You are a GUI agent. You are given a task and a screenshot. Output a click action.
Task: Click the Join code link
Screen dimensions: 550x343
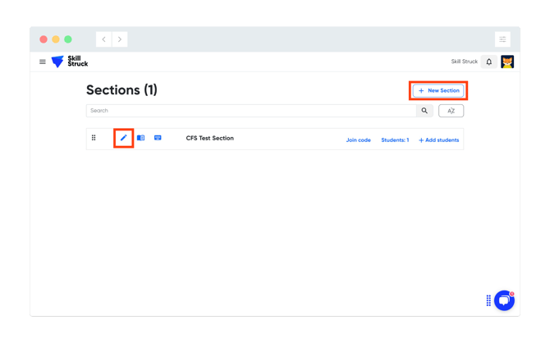click(x=358, y=140)
